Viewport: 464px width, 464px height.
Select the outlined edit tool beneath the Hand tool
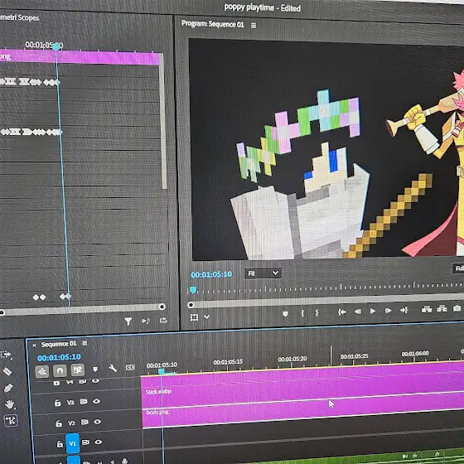coord(11,421)
